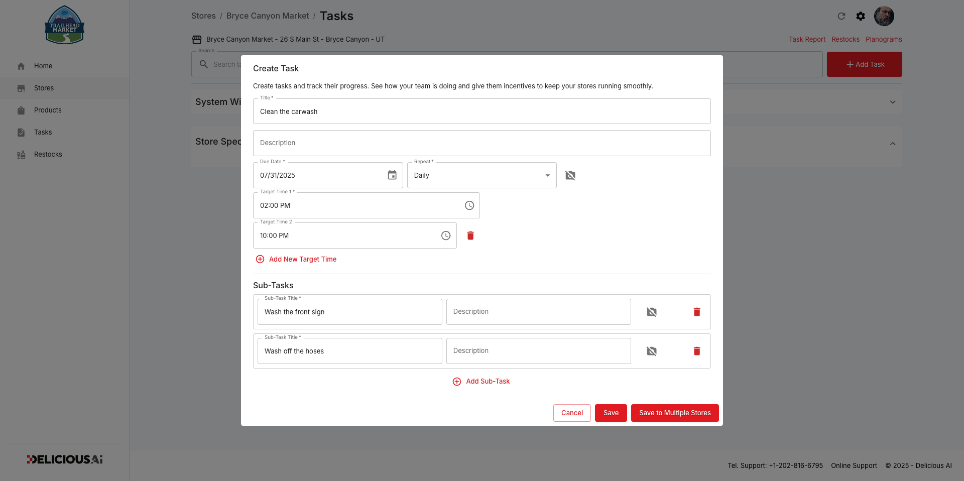Open clock picker for Target Time 2

446,235
